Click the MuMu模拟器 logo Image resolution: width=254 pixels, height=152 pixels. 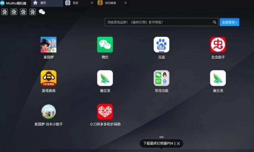click(2, 3)
